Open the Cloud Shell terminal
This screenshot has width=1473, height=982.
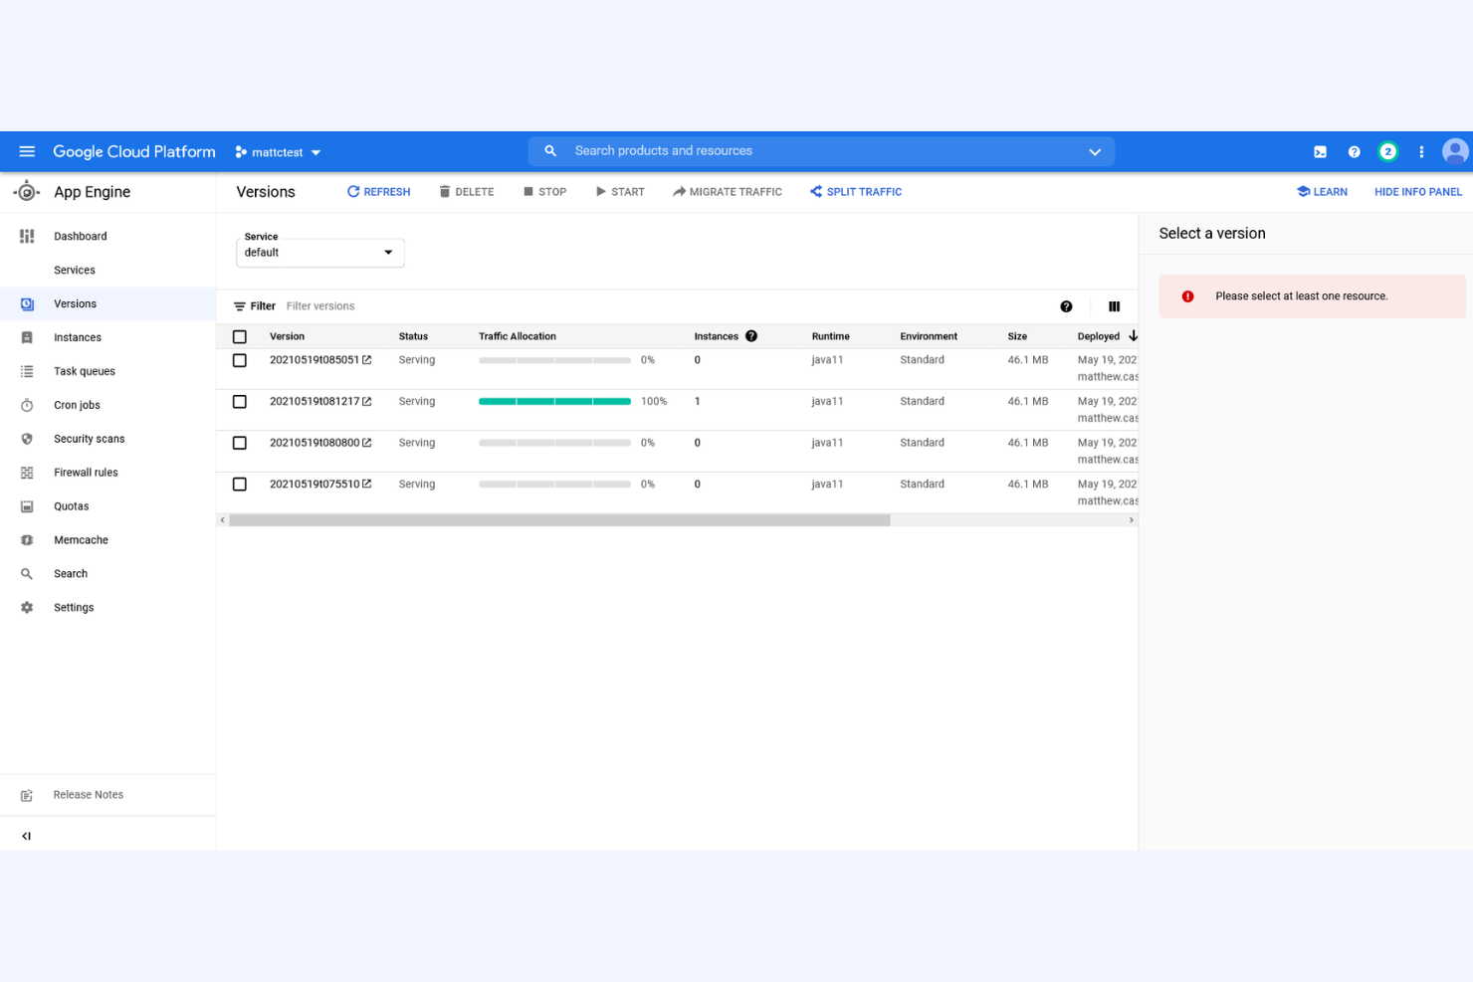(1320, 151)
